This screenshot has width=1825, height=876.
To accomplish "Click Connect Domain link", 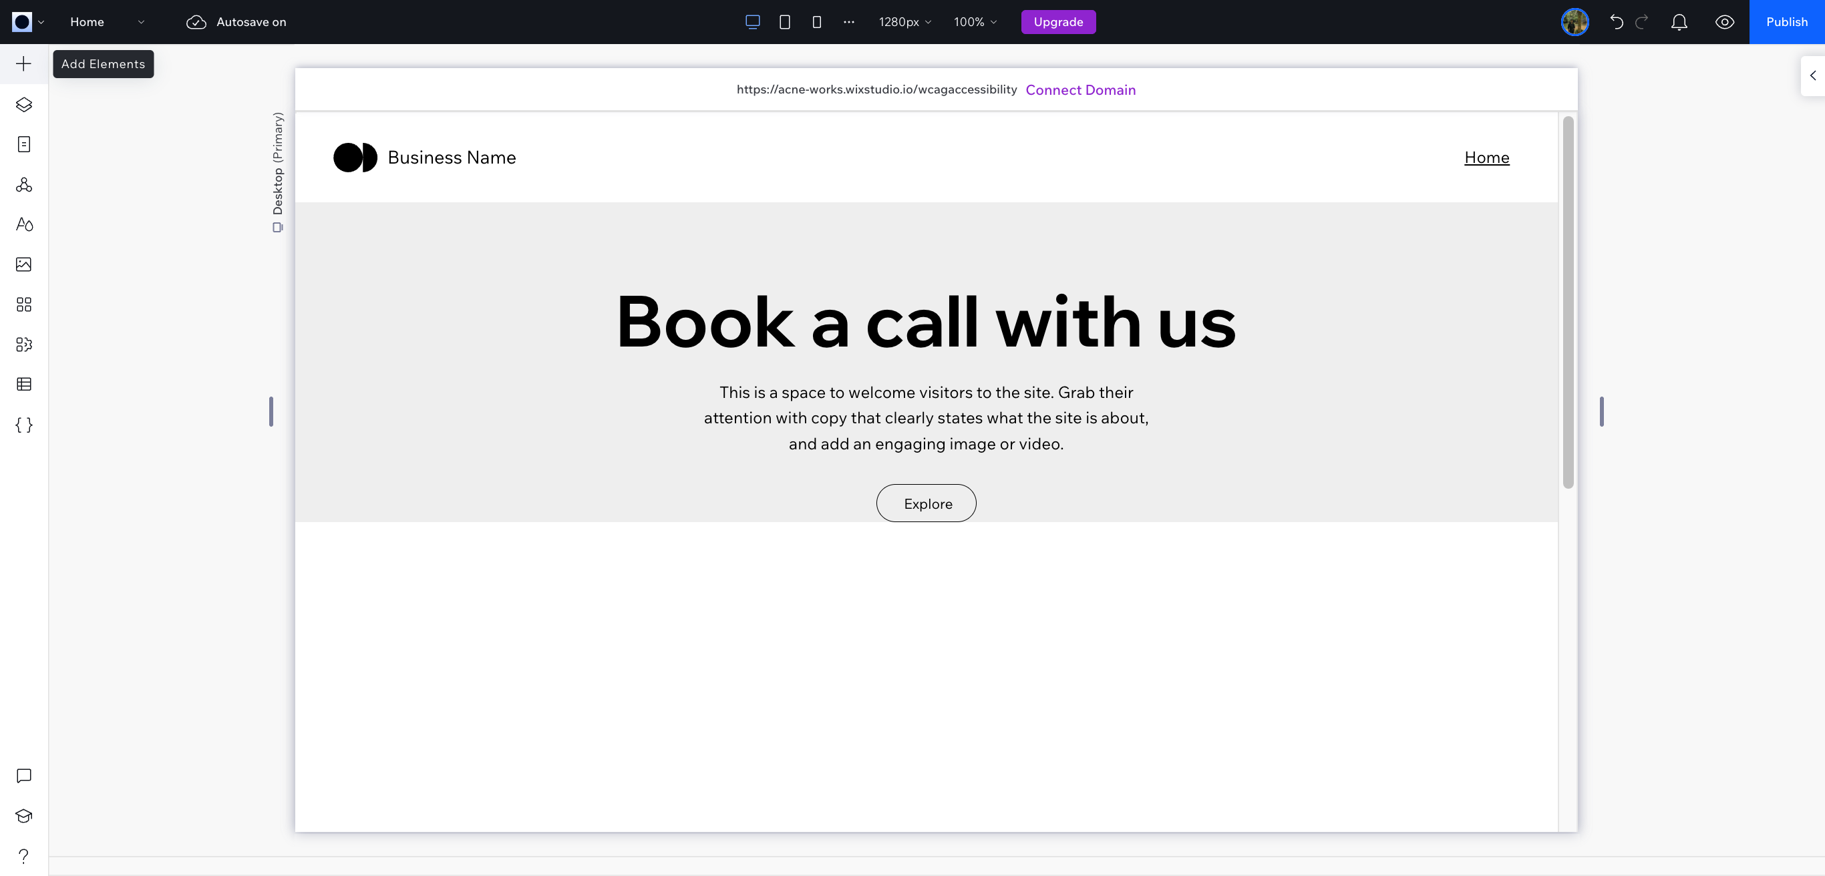I will (1080, 89).
